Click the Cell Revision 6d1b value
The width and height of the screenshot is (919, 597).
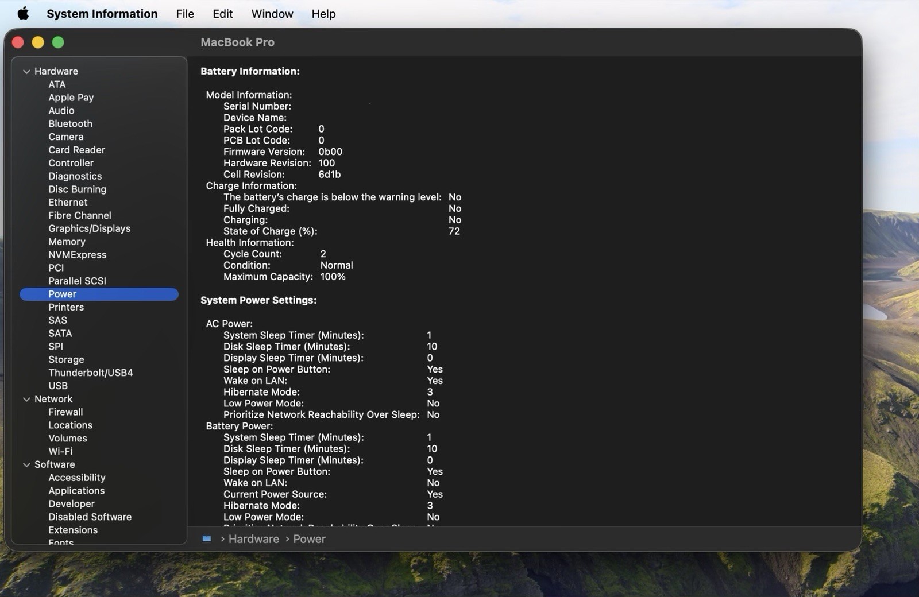pyautogui.click(x=330, y=175)
